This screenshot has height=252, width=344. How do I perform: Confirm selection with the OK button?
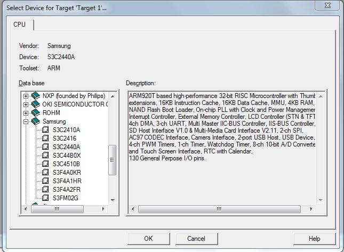[x=149, y=239]
